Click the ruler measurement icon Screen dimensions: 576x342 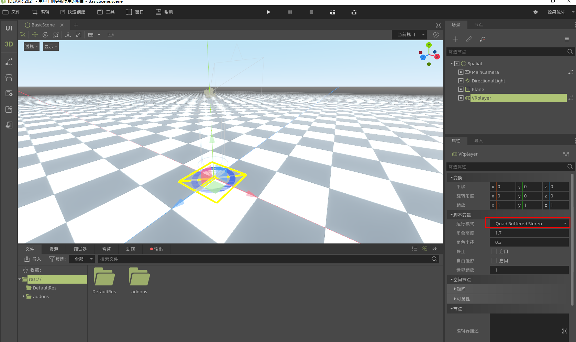click(91, 35)
